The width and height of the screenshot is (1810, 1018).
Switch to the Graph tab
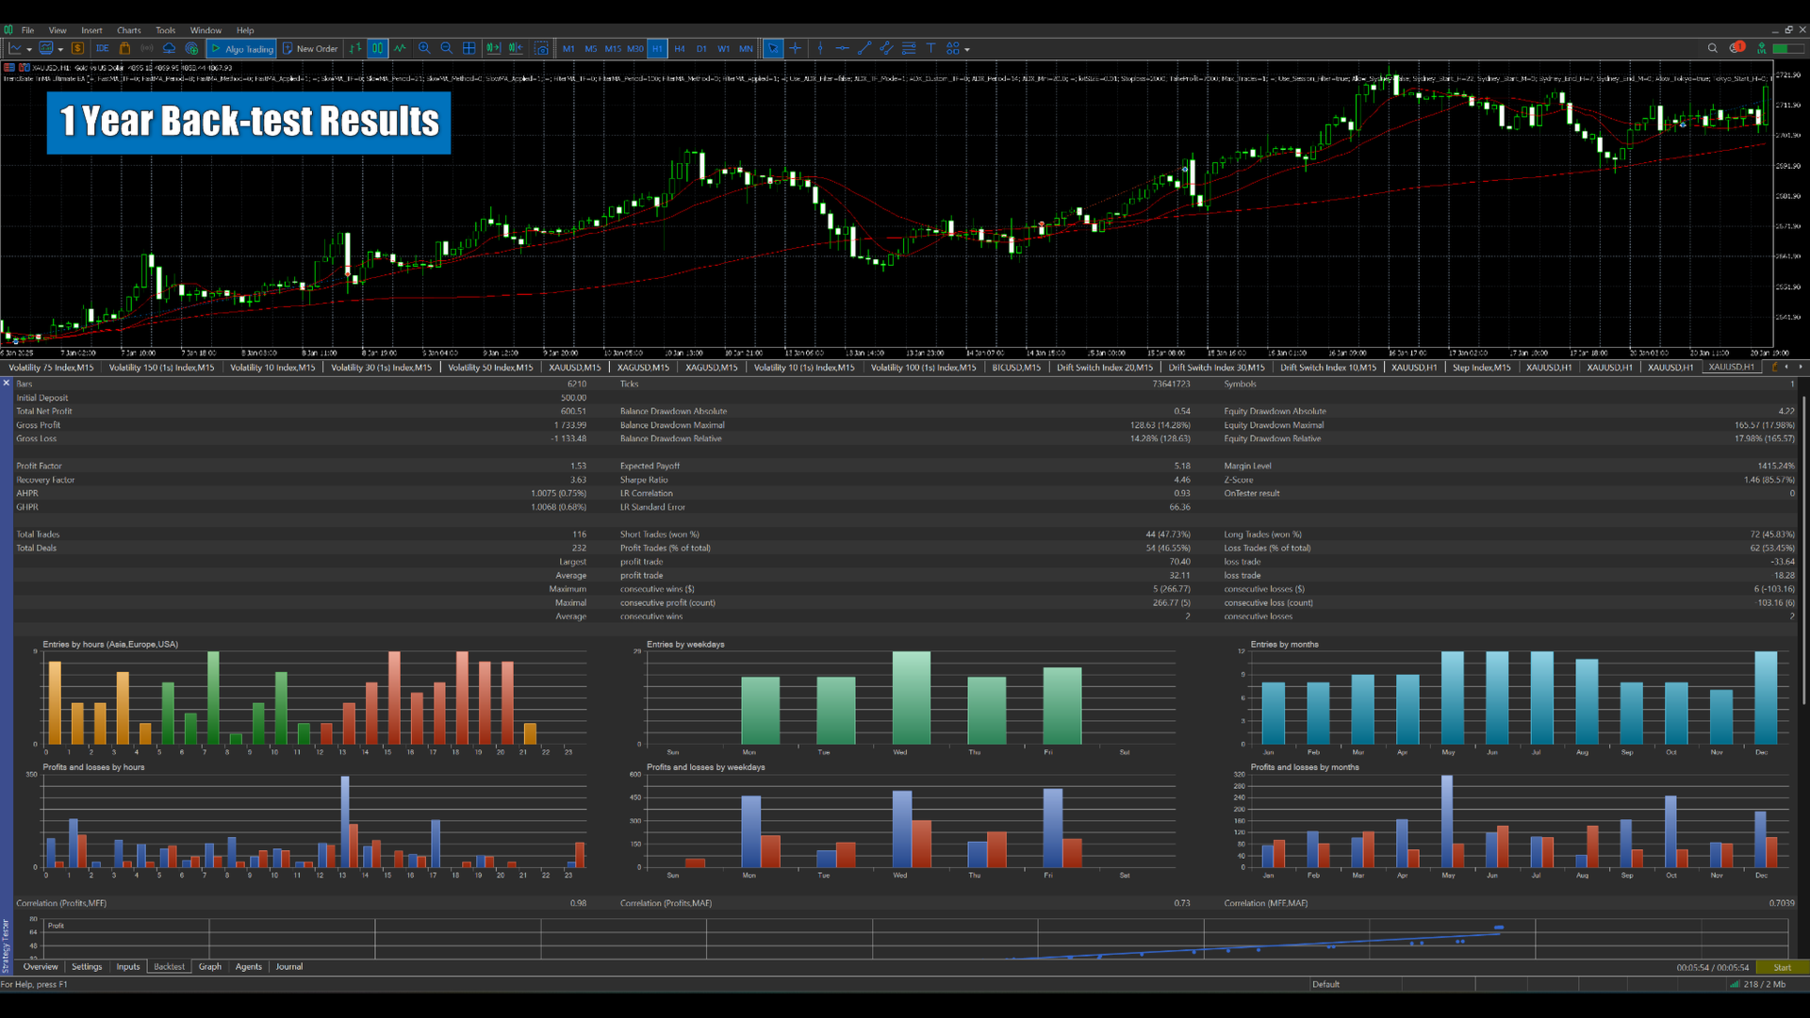209,966
